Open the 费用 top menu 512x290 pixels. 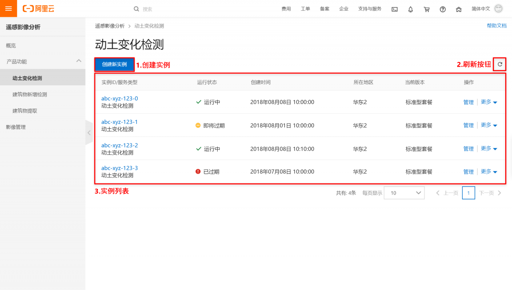(x=286, y=9)
